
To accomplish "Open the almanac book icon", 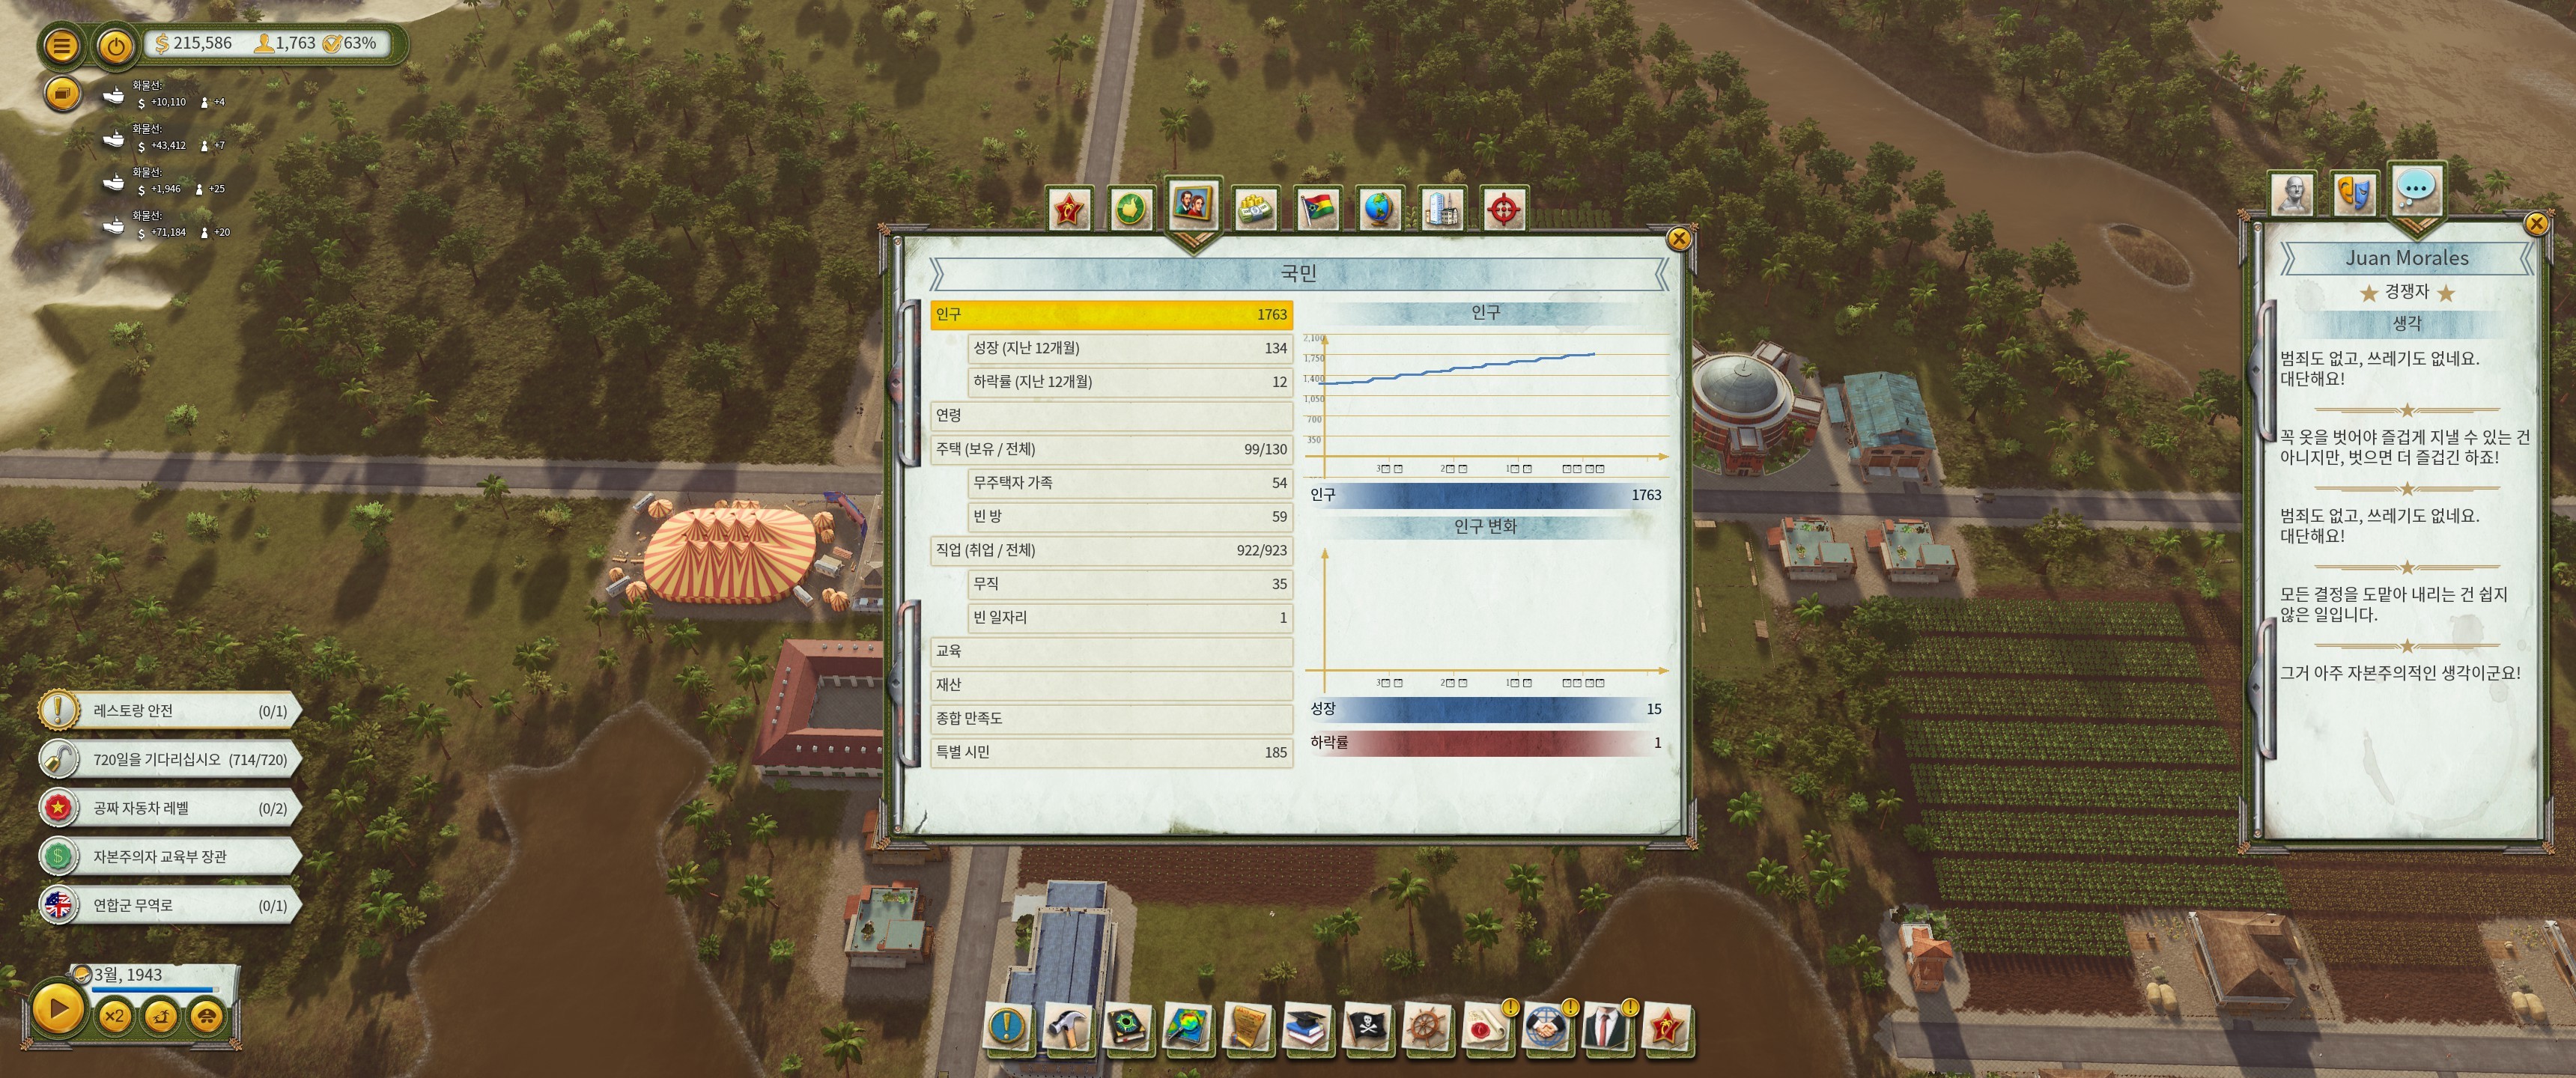I will click(1127, 1027).
